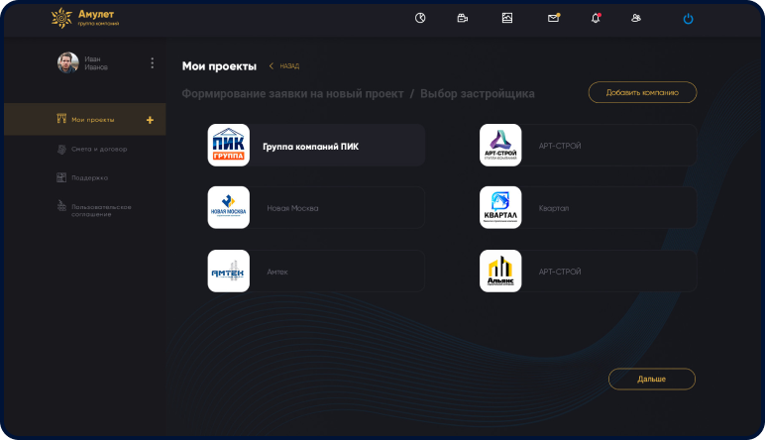765x440 pixels.
Task: Click the Поддержка sidebar icon
Action: pos(61,177)
